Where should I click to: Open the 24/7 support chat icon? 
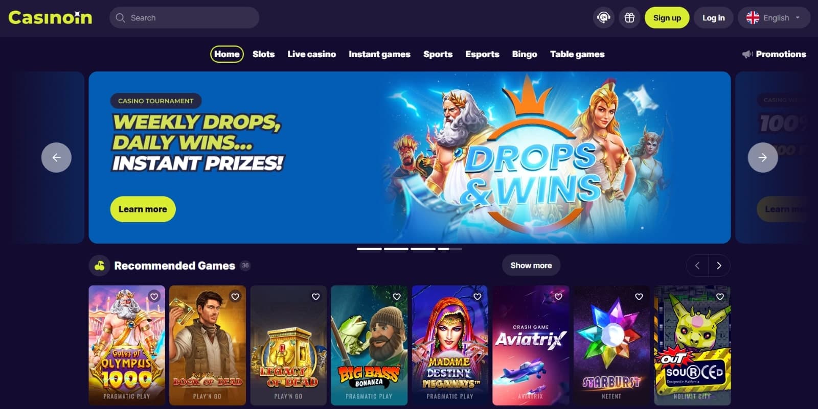(604, 18)
